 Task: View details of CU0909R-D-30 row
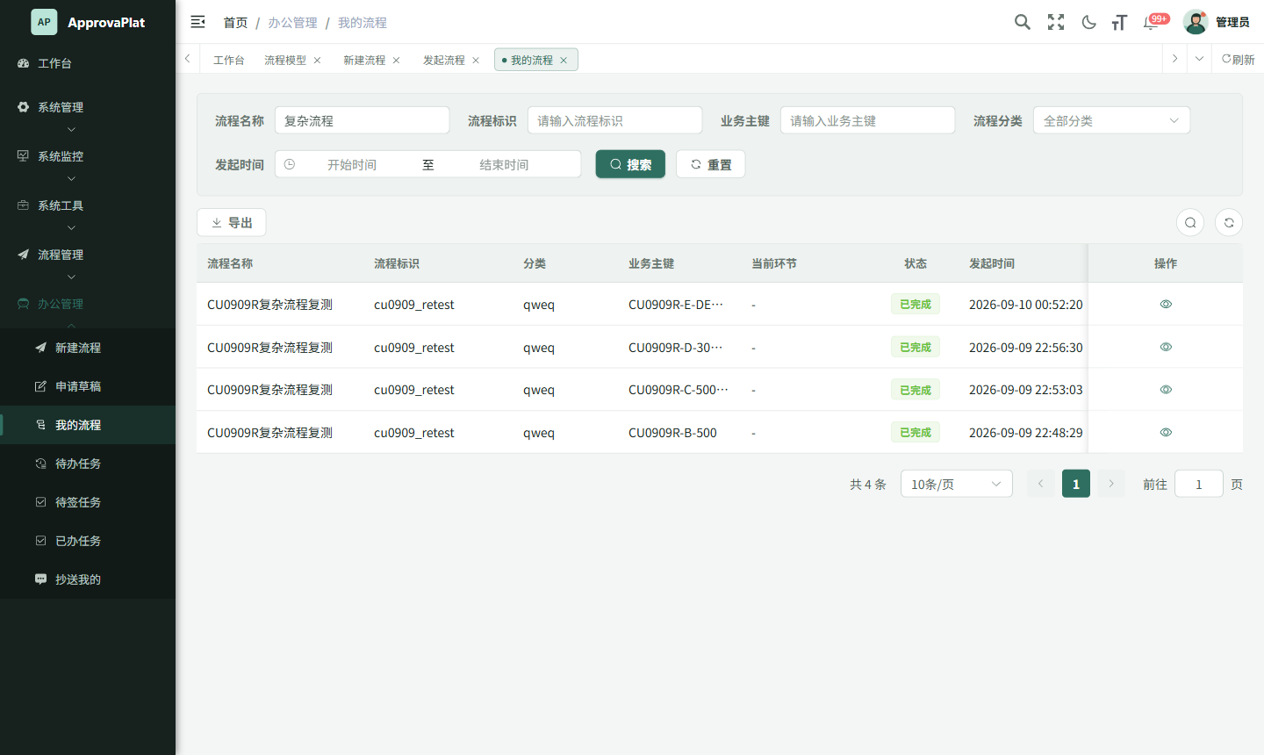(x=1166, y=347)
